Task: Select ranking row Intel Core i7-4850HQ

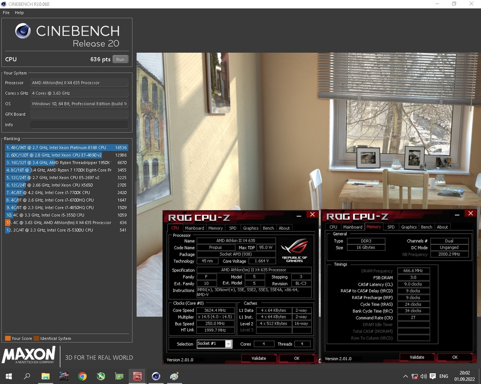Action: [67, 208]
